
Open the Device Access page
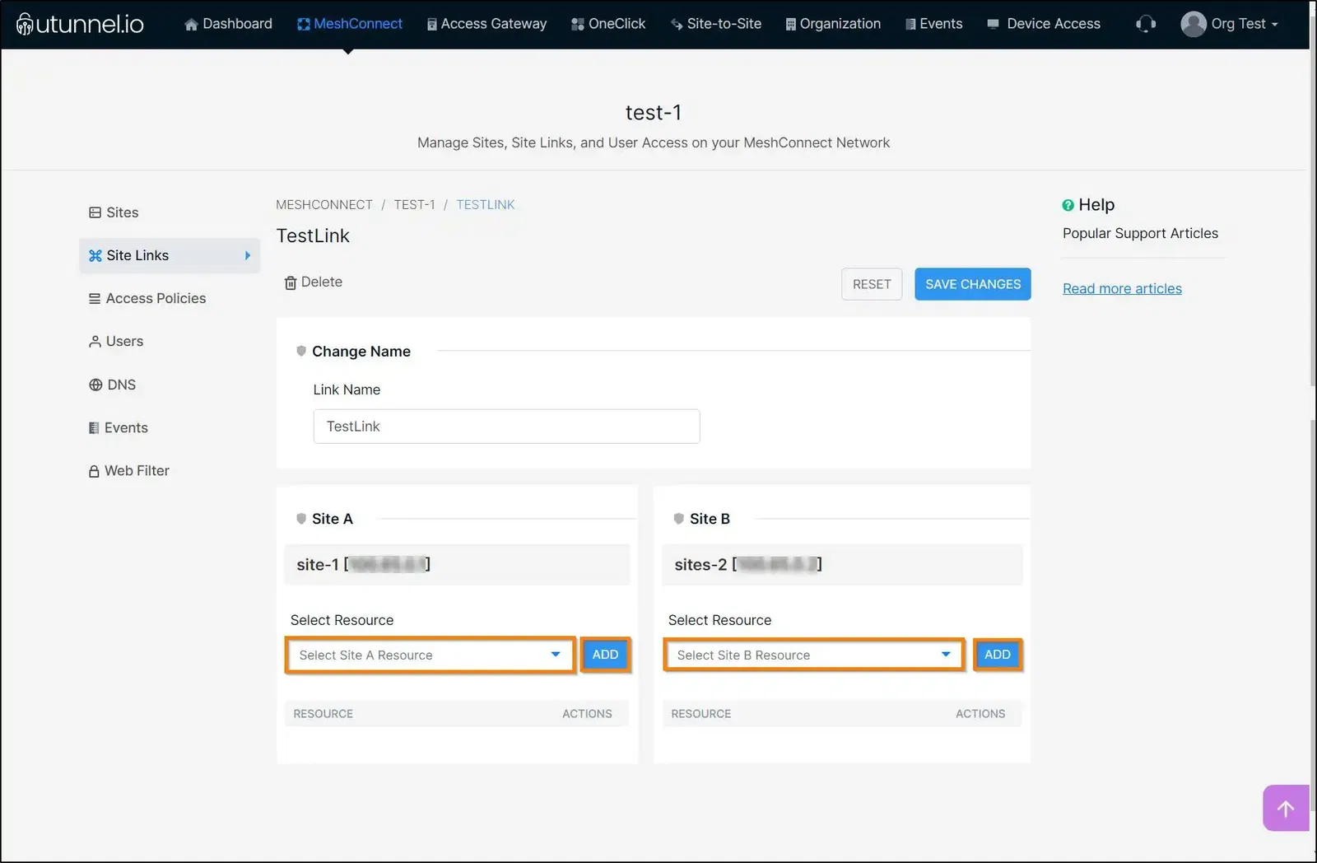(x=1044, y=24)
